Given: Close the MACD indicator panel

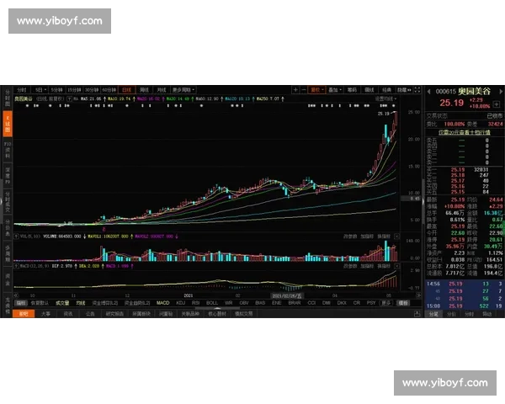Looking at the screenshot, I should 396,266.
